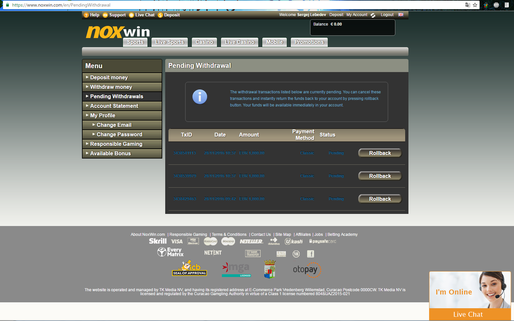Click the MGA licensed logo
The image size is (514, 321).
pos(237,270)
